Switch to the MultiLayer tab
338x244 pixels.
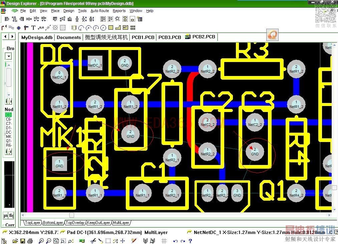coord(121,223)
